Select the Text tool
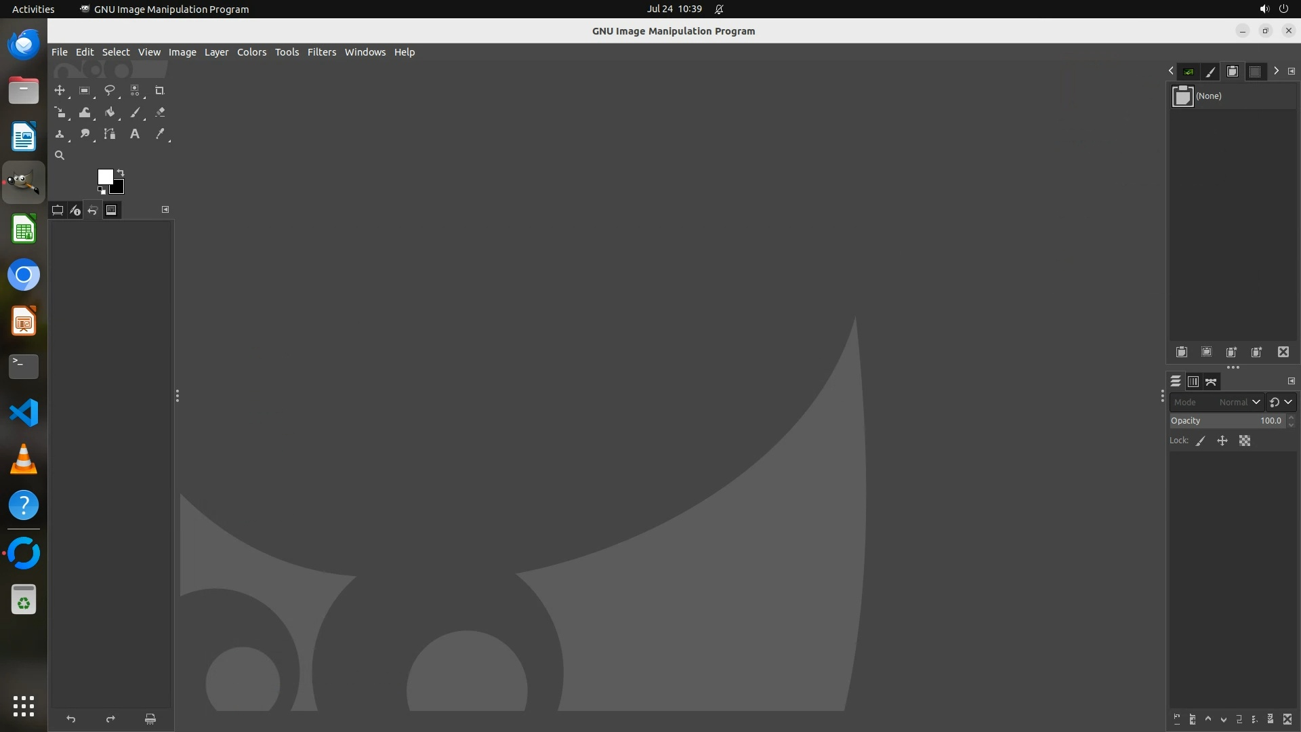 (135, 134)
